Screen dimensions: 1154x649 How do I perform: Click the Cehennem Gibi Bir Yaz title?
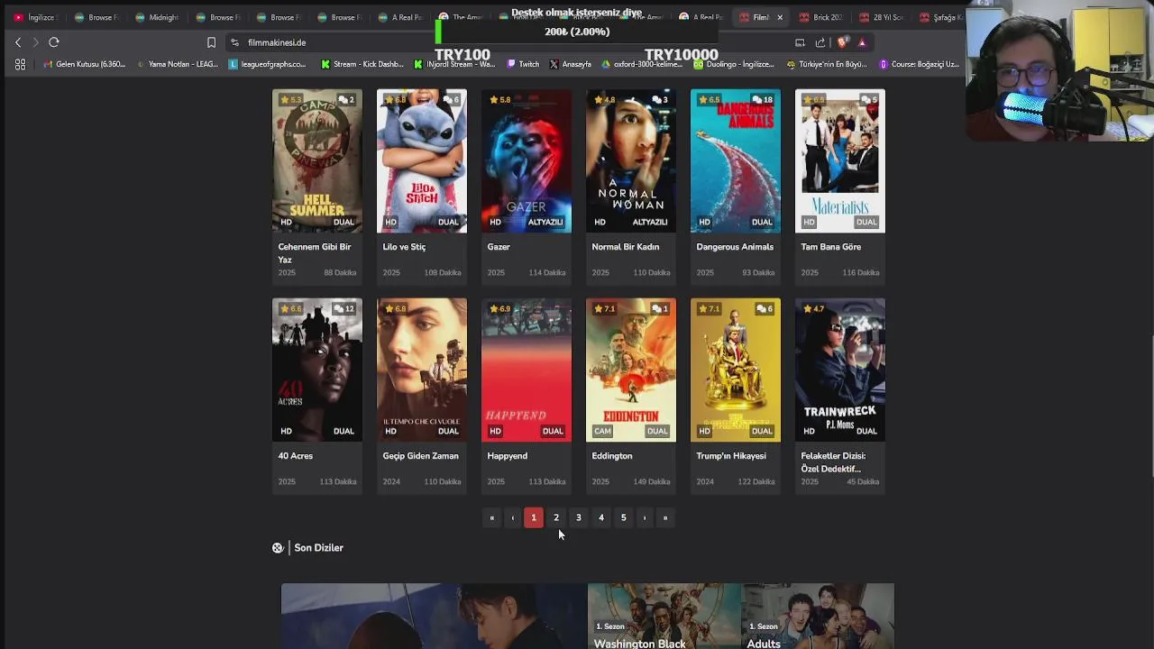315,252
